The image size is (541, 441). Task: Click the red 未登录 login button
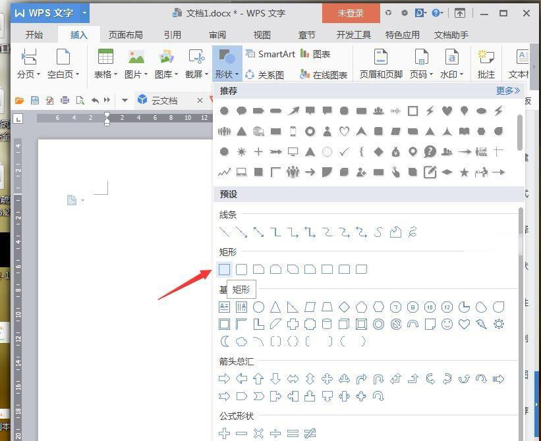pyautogui.click(x=350, y=13)
